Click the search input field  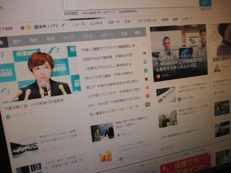coord(130,4)
